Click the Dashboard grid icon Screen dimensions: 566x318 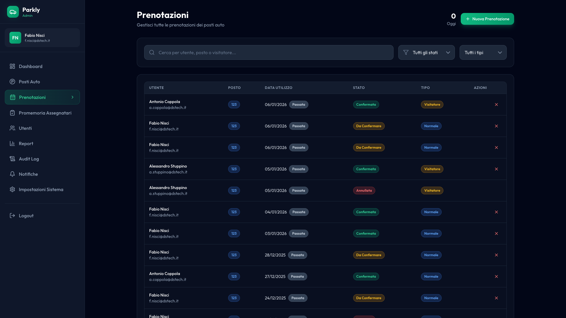pos(12,67)
